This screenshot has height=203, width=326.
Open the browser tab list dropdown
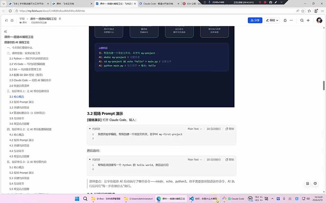pos(4,4)
